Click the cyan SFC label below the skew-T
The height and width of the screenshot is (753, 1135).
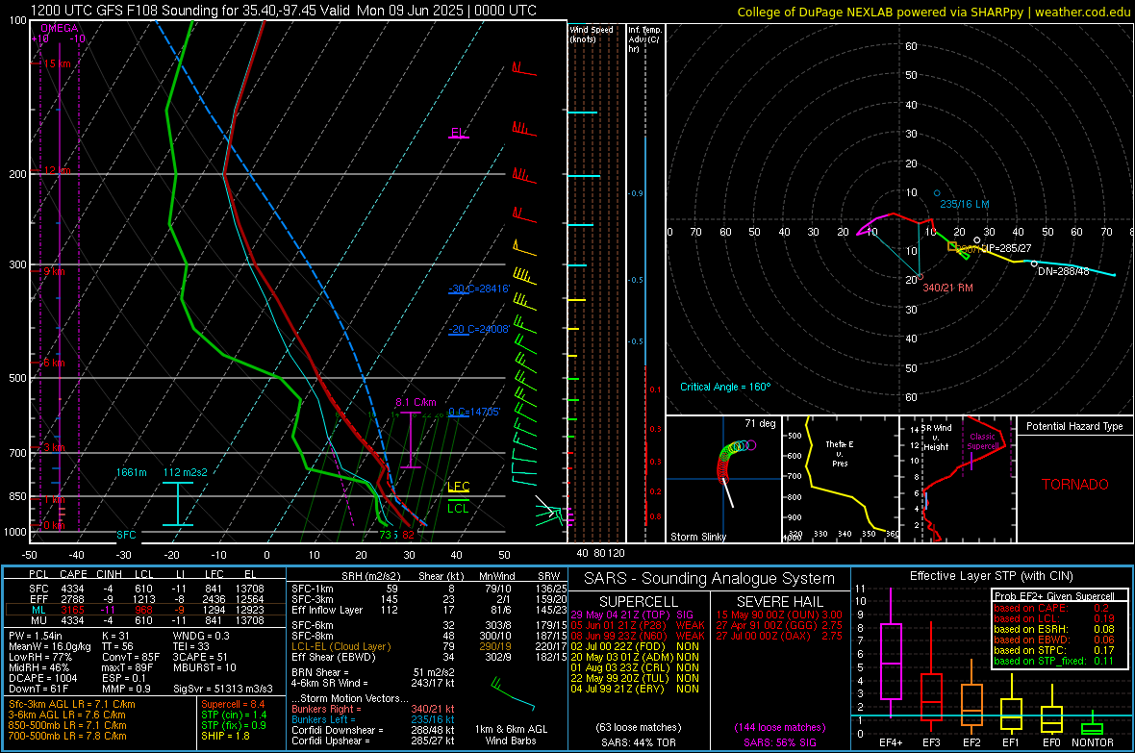pos(126,535)
